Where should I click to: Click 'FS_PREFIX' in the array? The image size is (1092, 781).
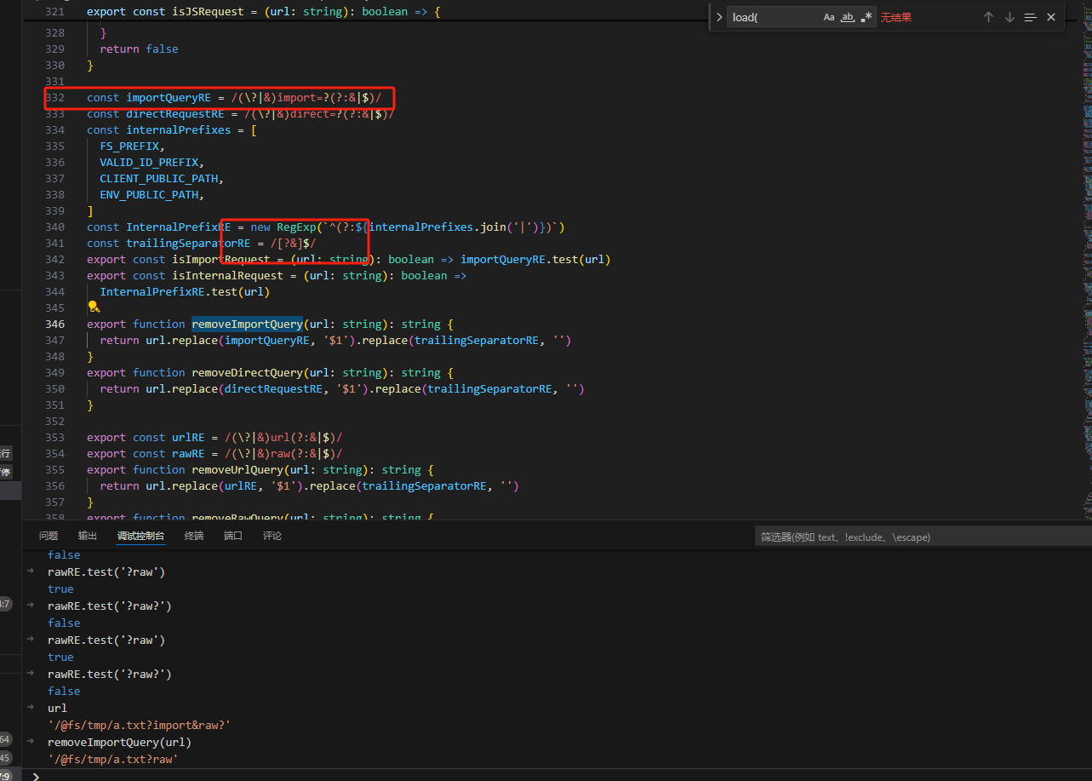click(x=129, y=146)
